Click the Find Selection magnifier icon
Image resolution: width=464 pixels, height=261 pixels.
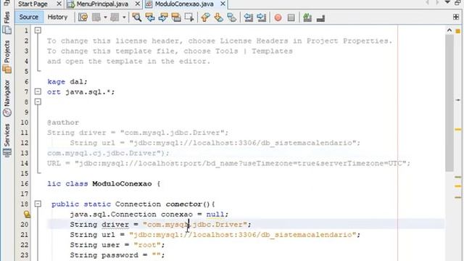click(x=137, y=17)
